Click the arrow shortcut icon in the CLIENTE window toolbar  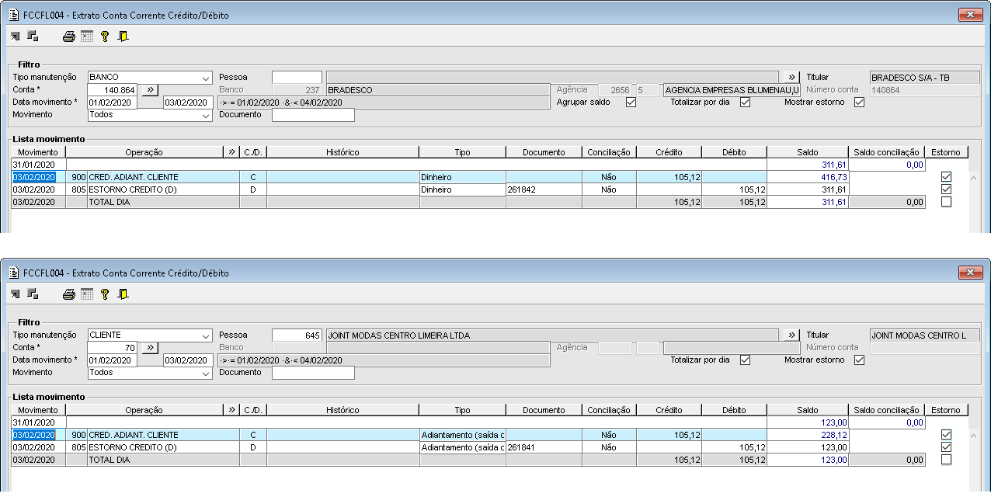15,294
